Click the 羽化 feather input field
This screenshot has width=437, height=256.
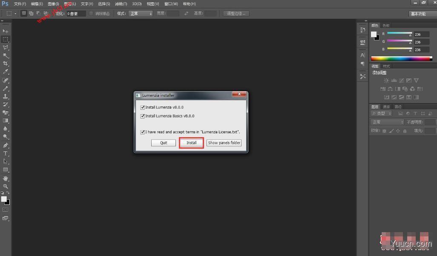[x=76, y=13]
